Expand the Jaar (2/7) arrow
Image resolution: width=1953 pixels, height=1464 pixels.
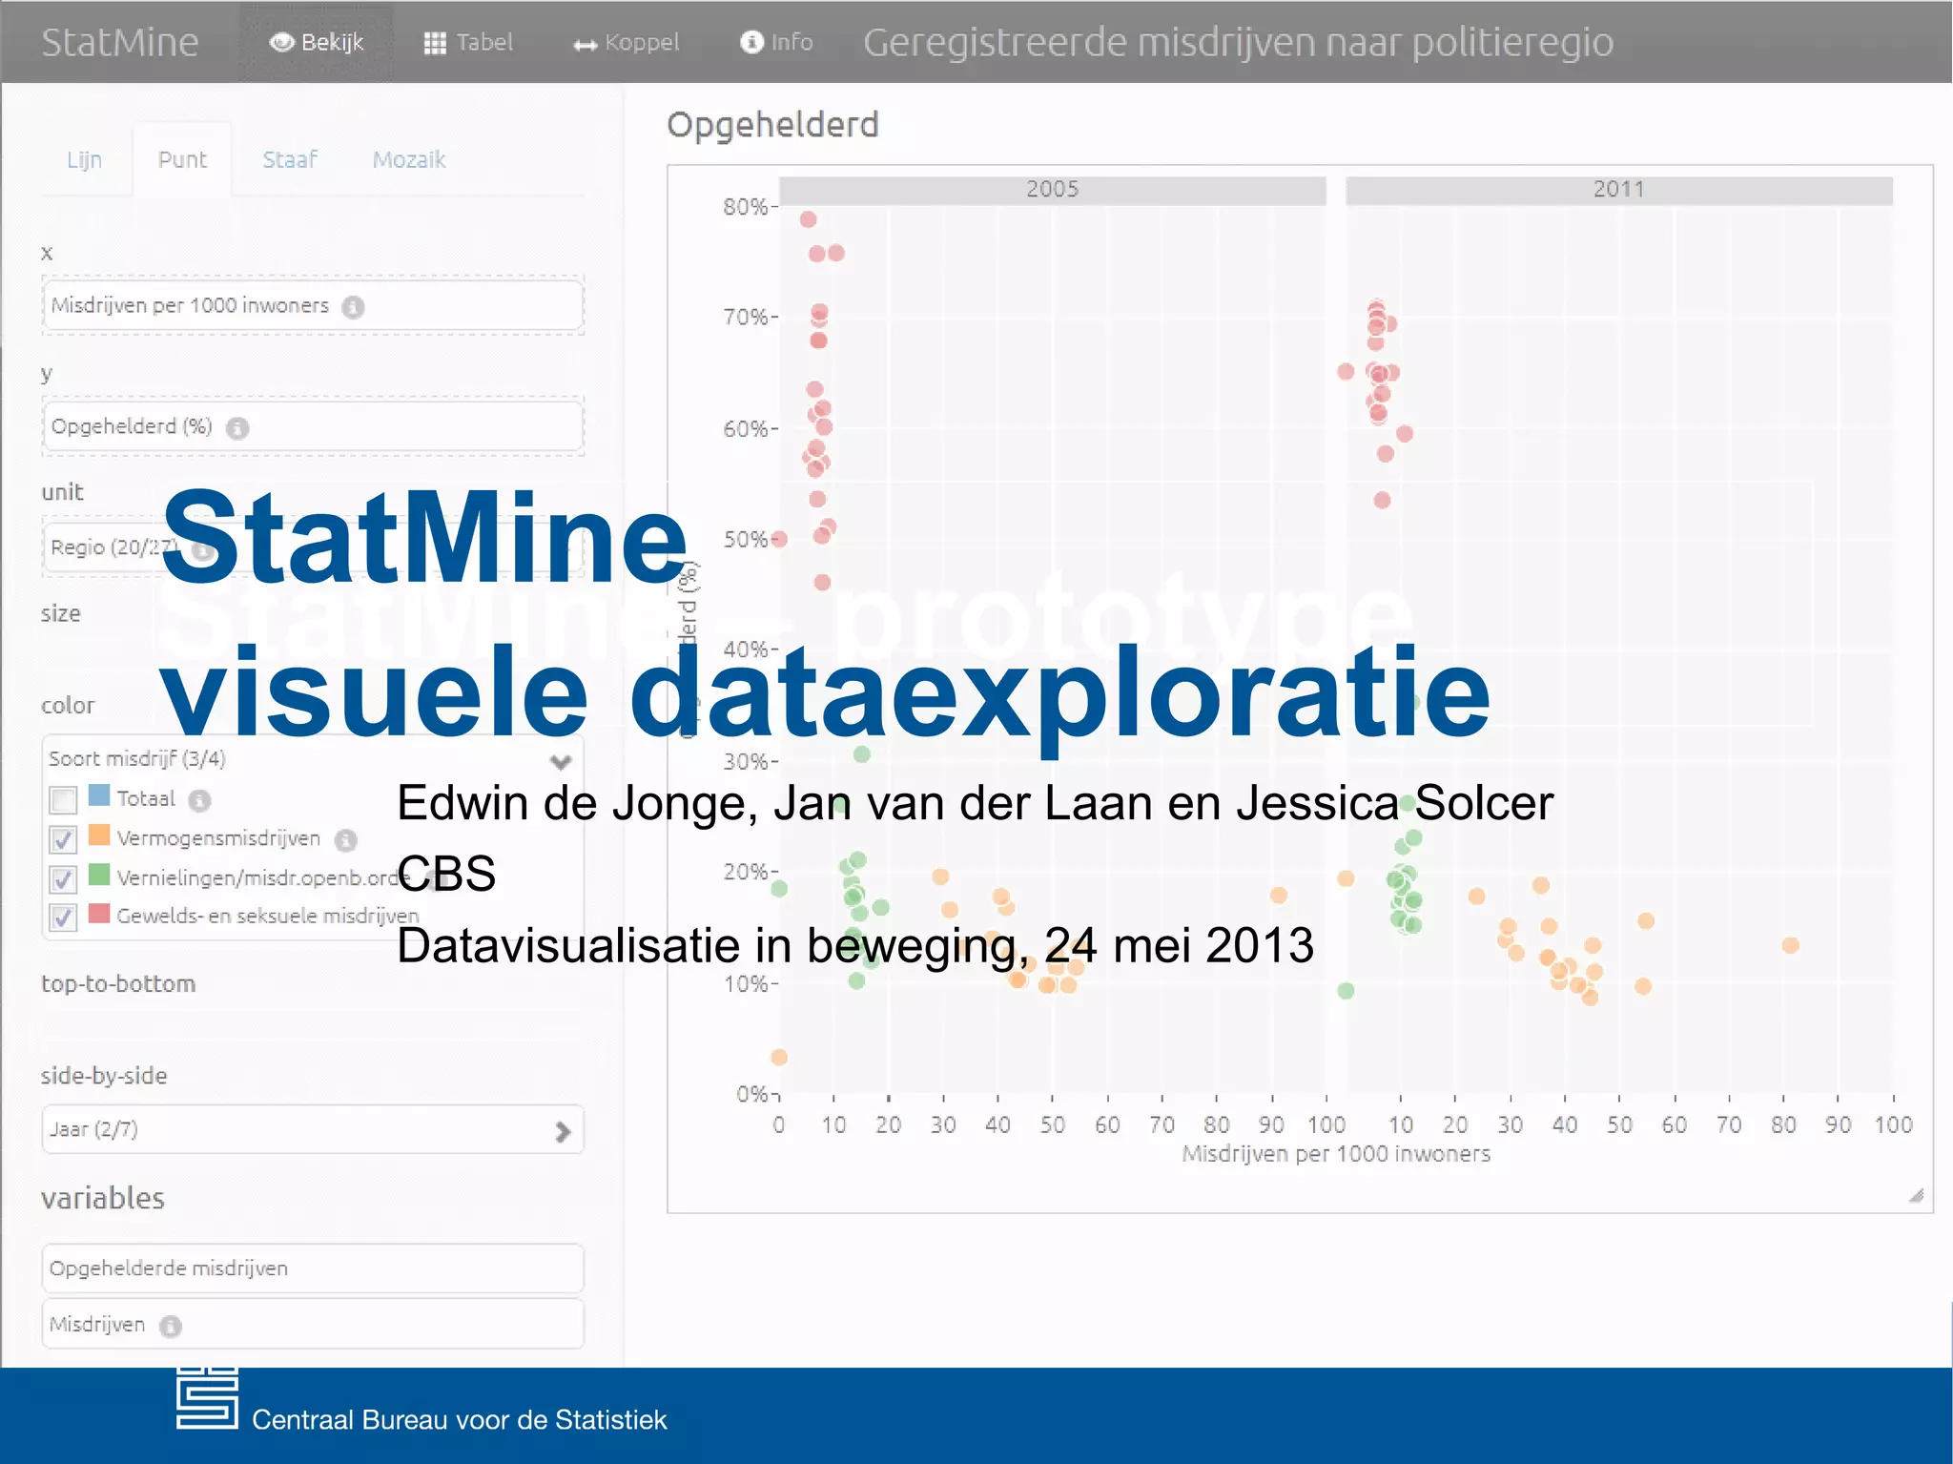pos(563,1131)
